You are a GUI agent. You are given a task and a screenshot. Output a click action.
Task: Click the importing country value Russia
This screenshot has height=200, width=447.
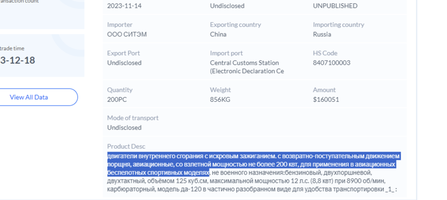pyautogui.click(x=322, y=34)
